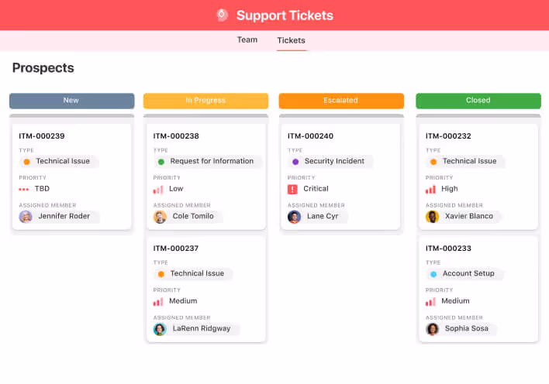The height and width of the screenshot is (384, 549).
Task: Click the TBD priority dots icon
Action: pos(24,189)
